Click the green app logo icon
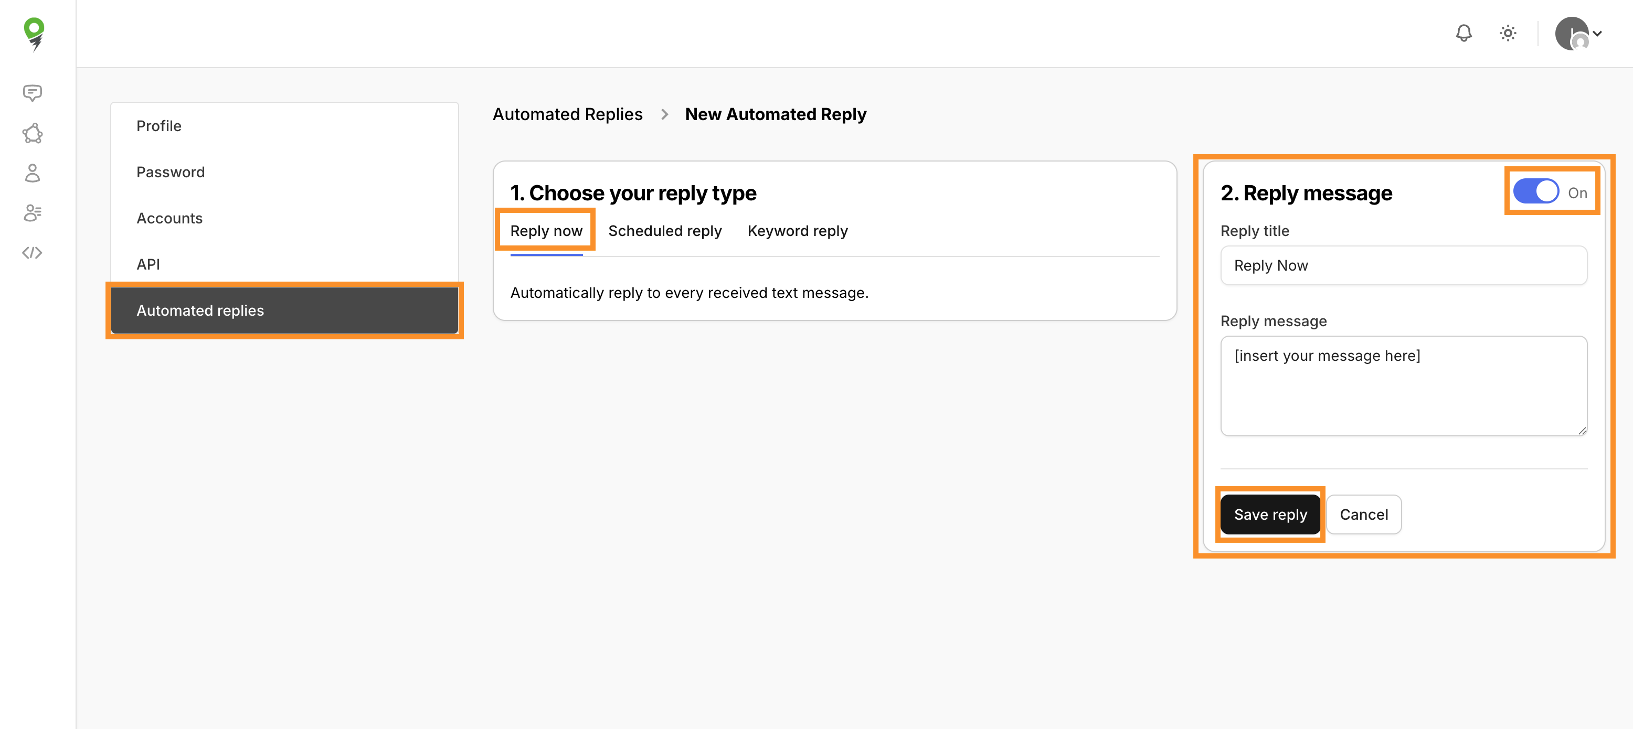The image size is (1633, 729). (34, 34)
